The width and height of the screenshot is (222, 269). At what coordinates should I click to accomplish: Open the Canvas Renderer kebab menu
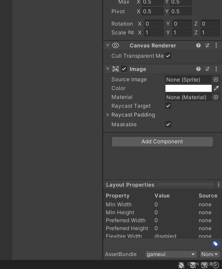pyautogui.click(x=216, y=45)
